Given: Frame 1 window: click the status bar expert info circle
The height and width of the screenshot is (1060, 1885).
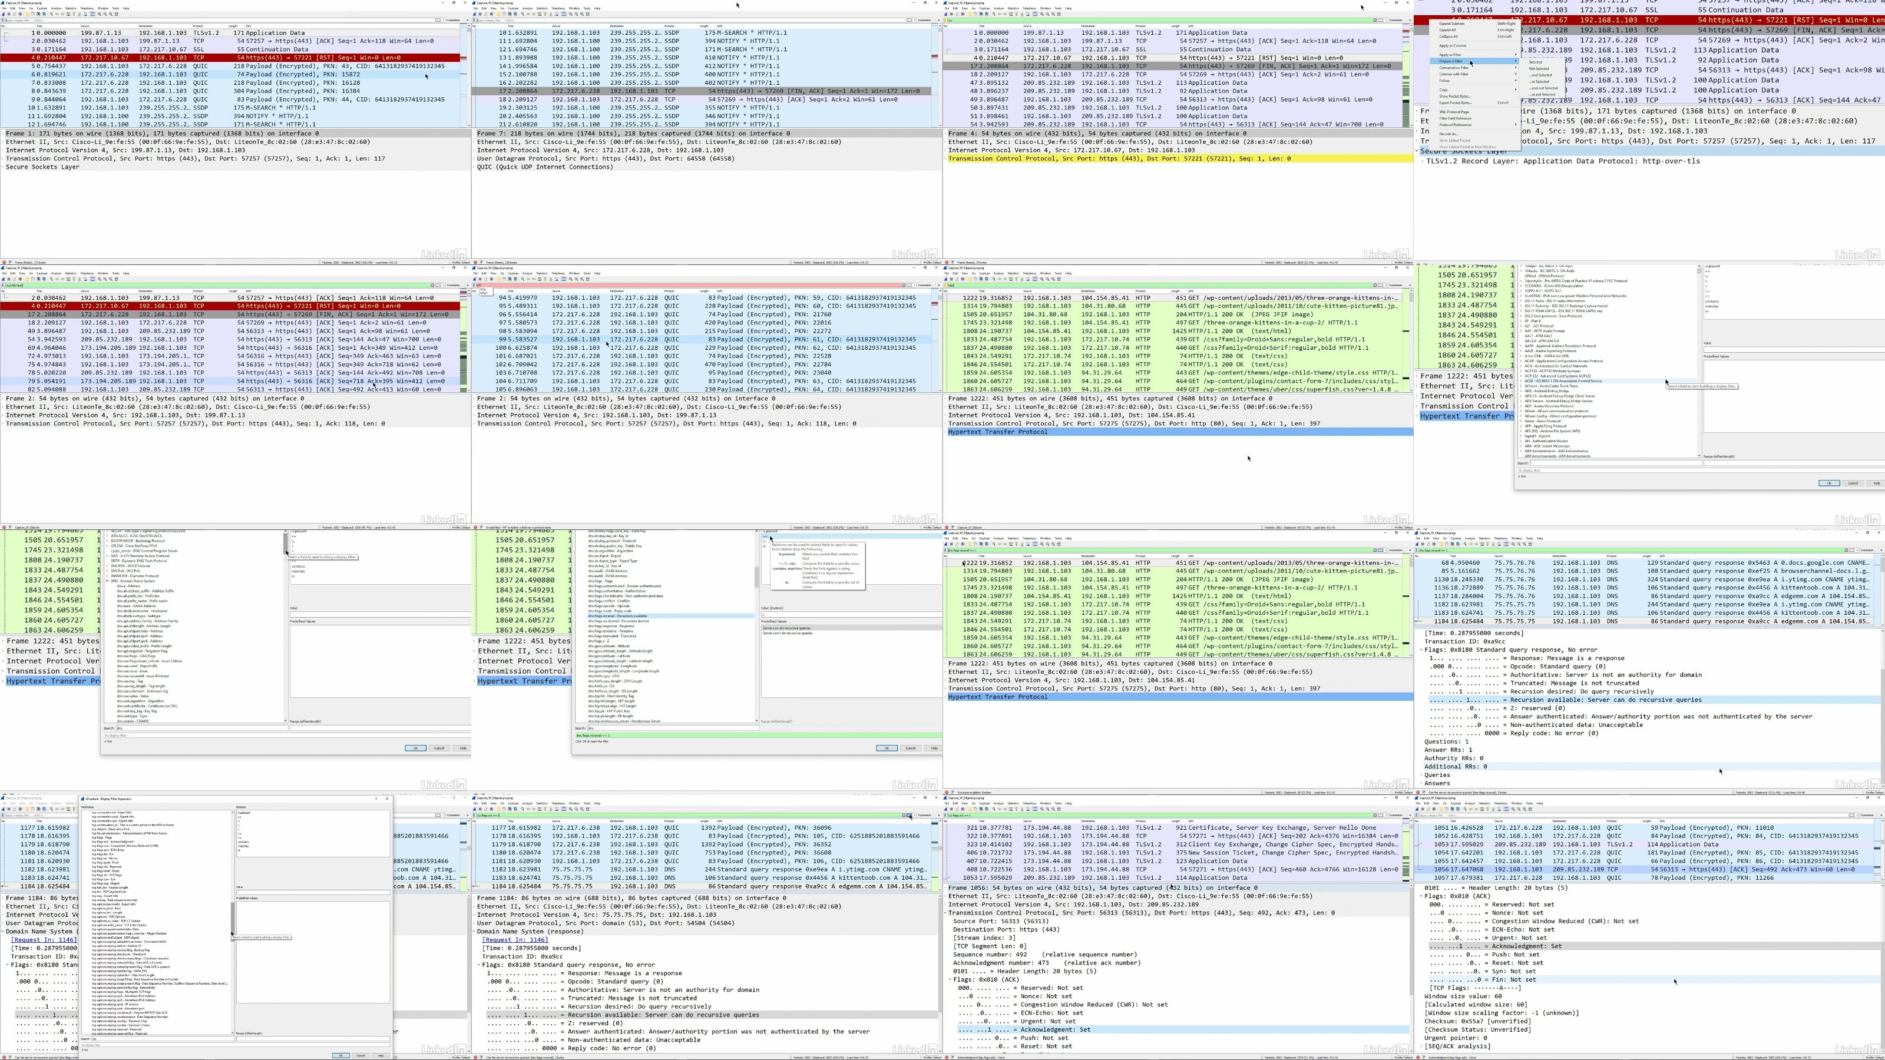Looking at the screenshot, I should (3, 262).
